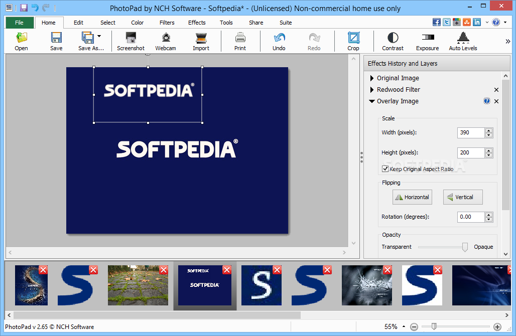Open the Help icon in ribbon
The width and height of the screenshot is (516, 336).
pyautogui.click(x=496, y=22)
